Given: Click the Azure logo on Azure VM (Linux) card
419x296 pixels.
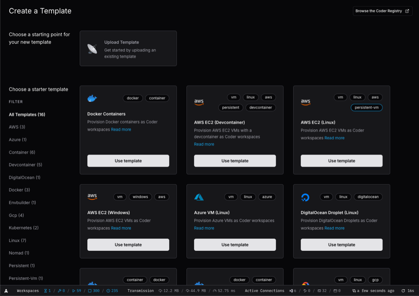Looking at the screenshot, I should pos(199,197).
